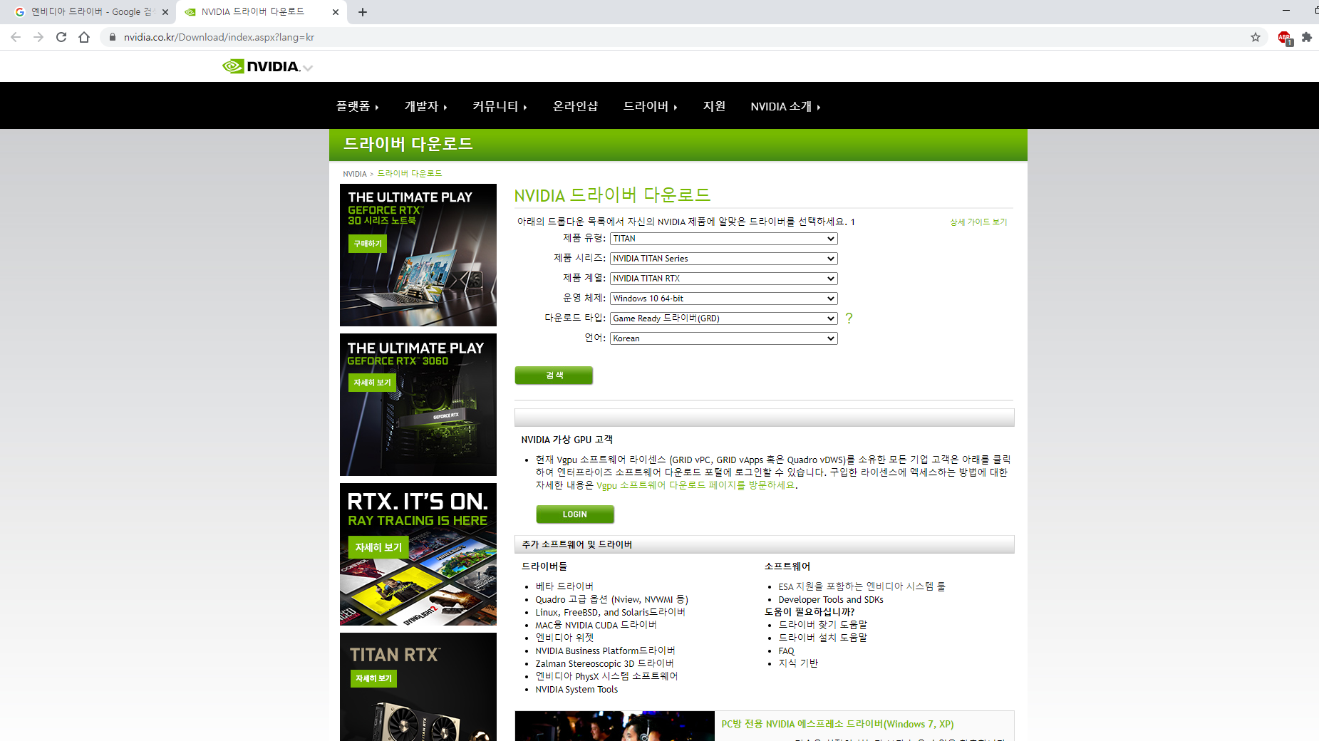Open the 개발자 menu
The width and height of the screenshot is (1319, 741).
(425, 106)
